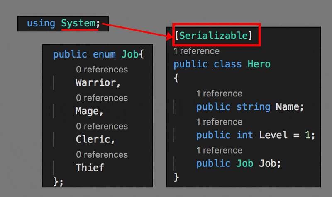332x197 pixels.
Task: Click 'public' keyword before 'string Name'
Action: [213, 107]
